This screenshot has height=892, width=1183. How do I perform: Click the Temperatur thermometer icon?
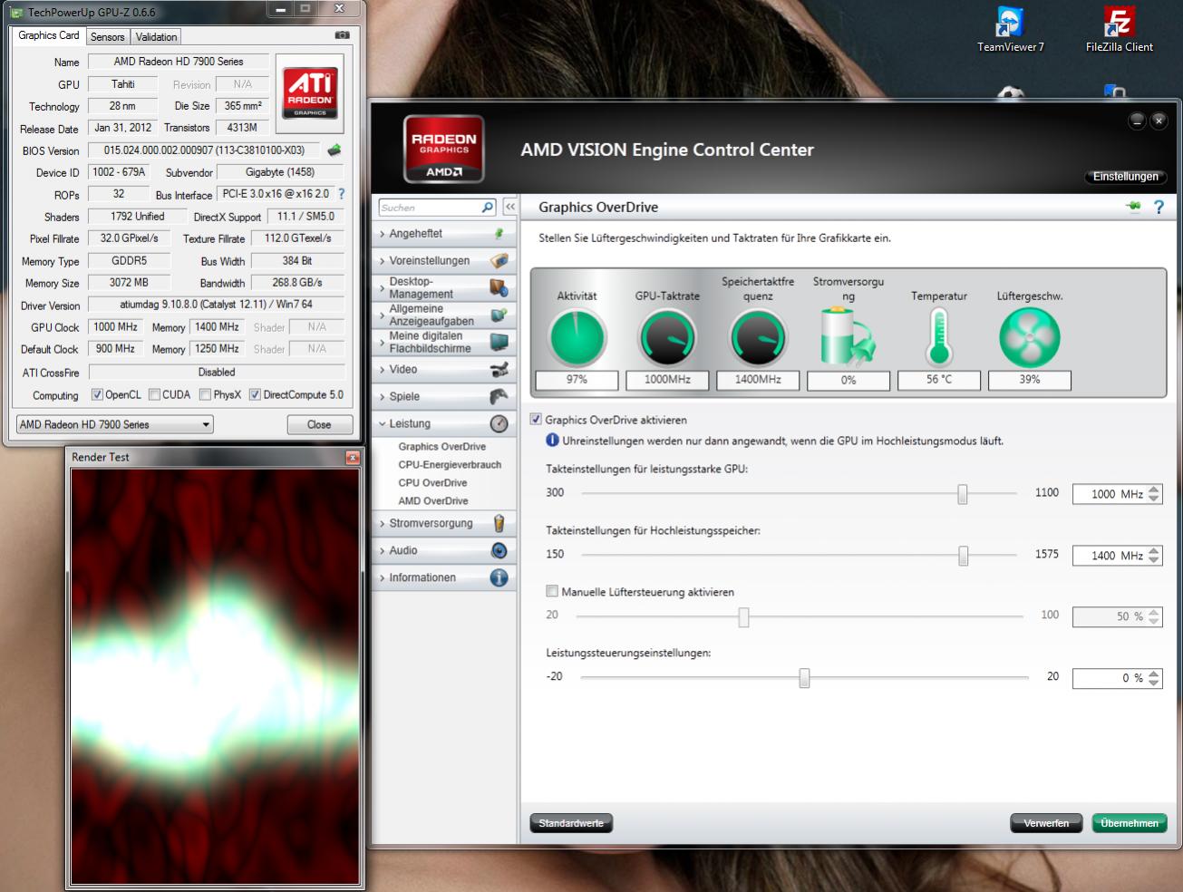[938, 337]
